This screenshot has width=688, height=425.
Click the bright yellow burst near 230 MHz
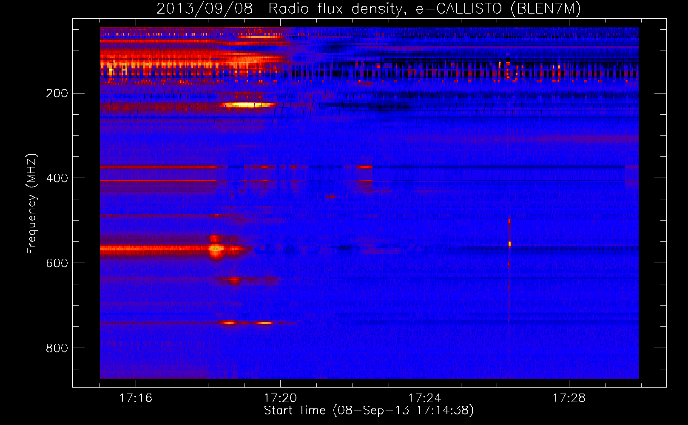click(249, 105)
